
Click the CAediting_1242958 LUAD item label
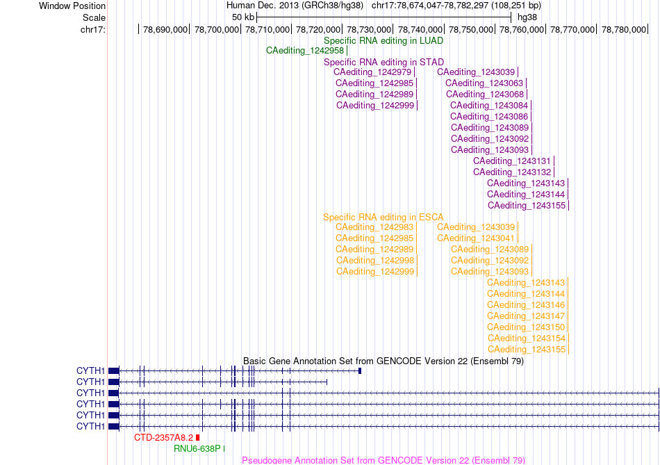[x=305, y=51]
